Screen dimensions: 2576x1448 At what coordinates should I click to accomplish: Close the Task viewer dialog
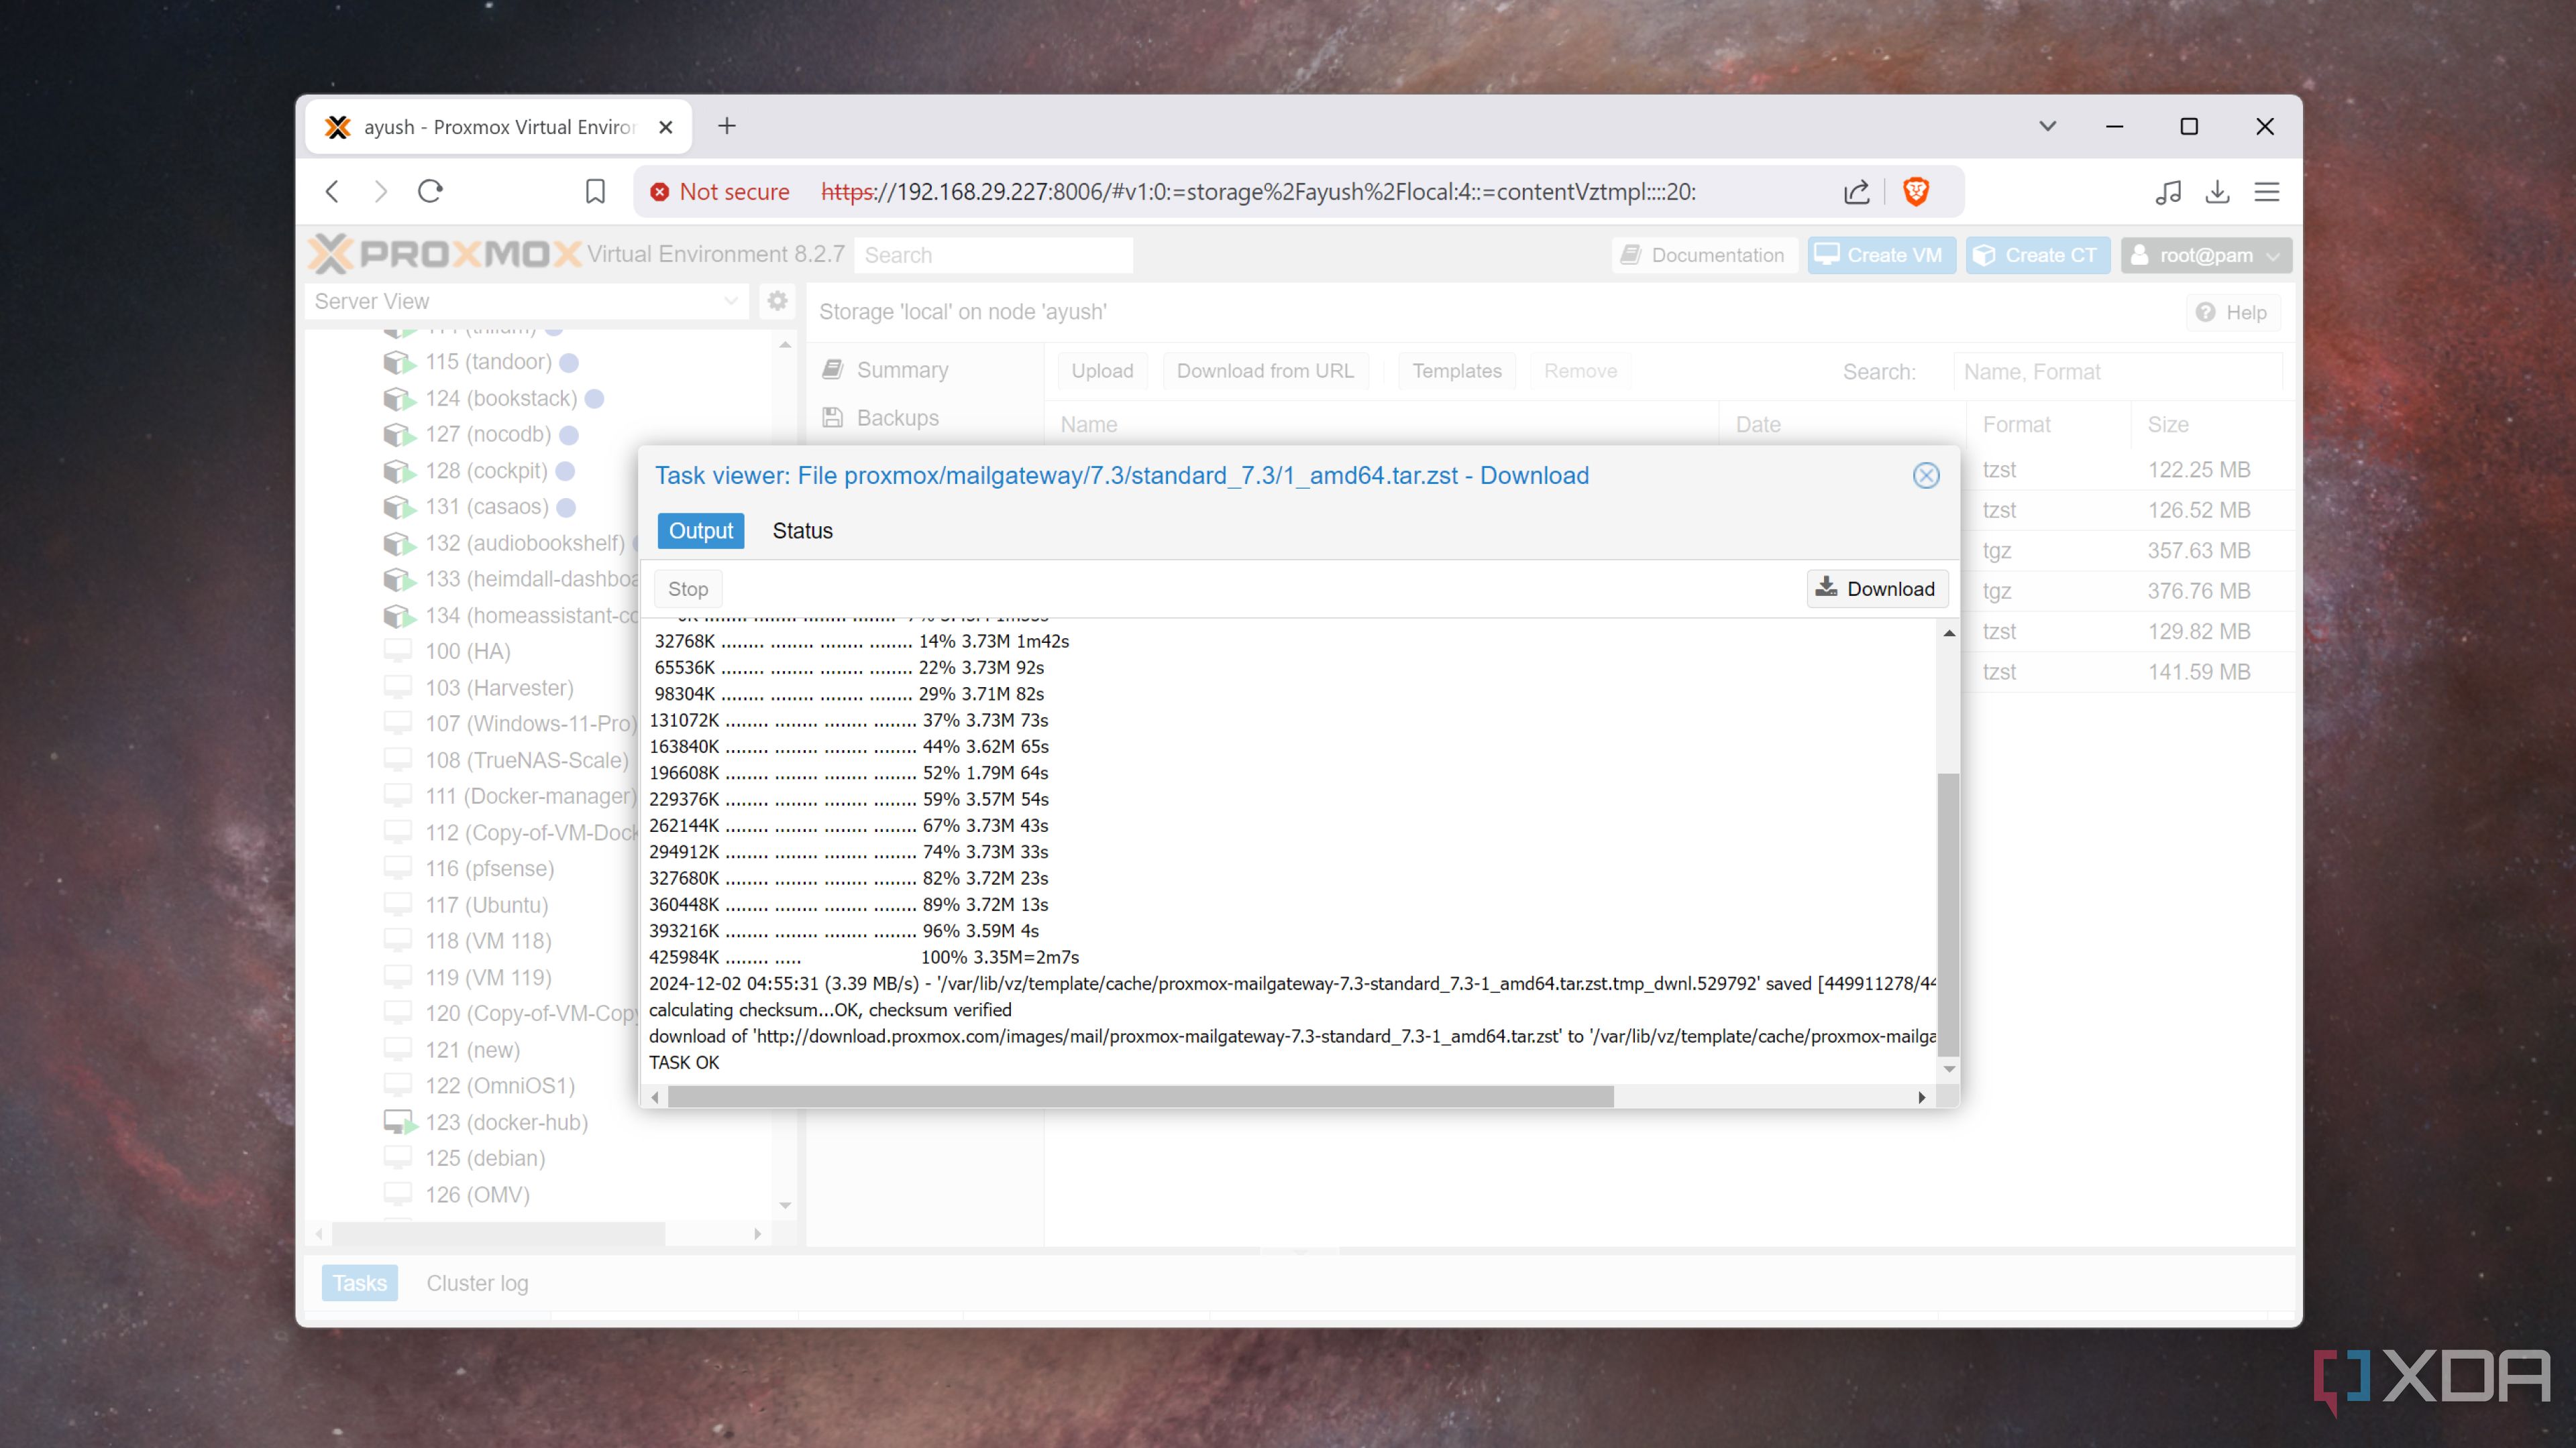[x=1926, y=476]
